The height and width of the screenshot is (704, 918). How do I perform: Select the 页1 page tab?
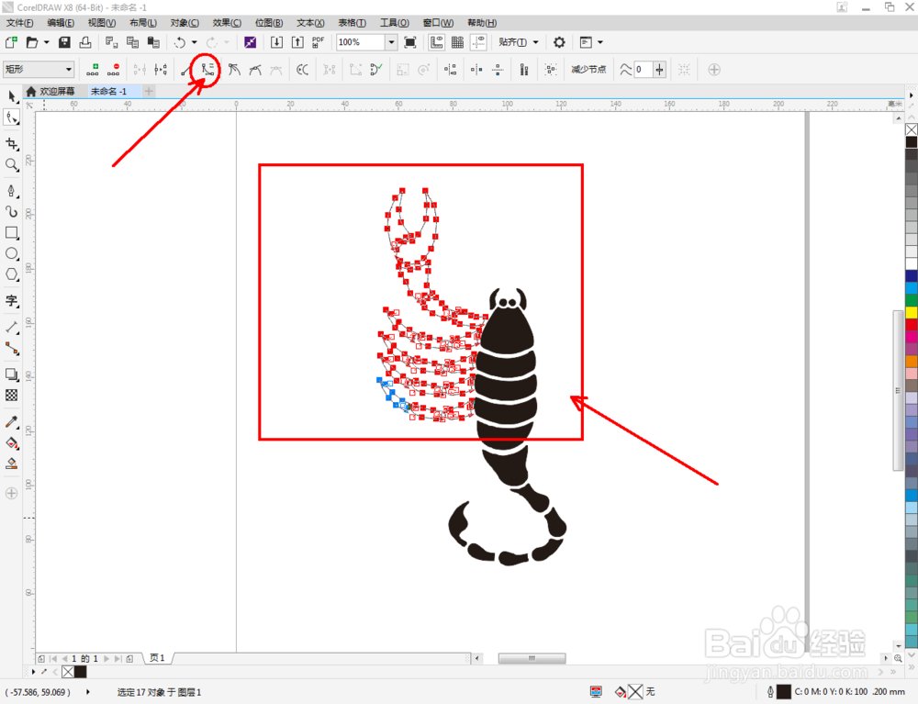tap(158, 658)
